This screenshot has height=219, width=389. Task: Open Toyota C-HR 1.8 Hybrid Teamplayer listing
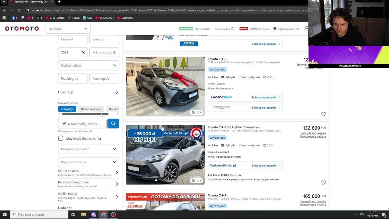click(234, 127)
